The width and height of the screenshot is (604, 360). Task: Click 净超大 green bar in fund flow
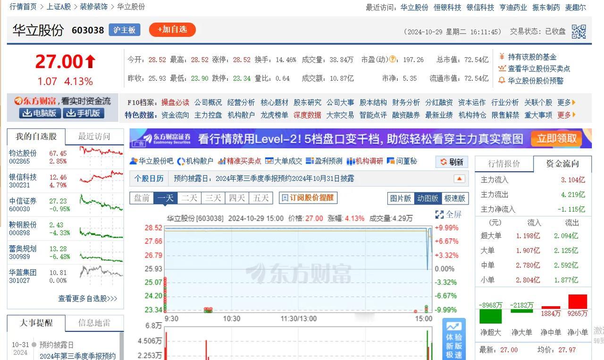[490, 316]
